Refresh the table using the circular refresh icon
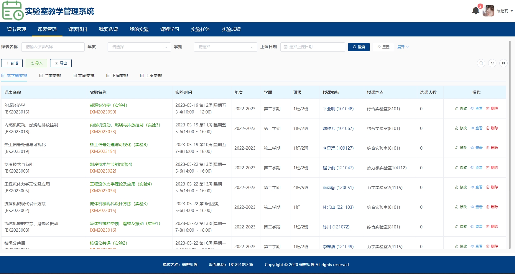Viewport: 515px width, 274px height. pos(492,63)
